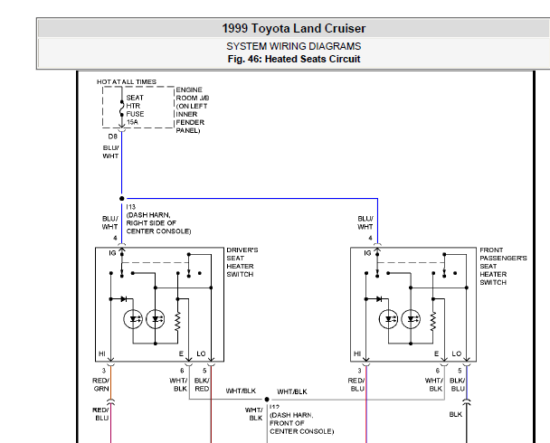Select the "WHT/BLK" label under the driver's switch pin 6
This screenshot has width=550, height=443.
[178, 384]
